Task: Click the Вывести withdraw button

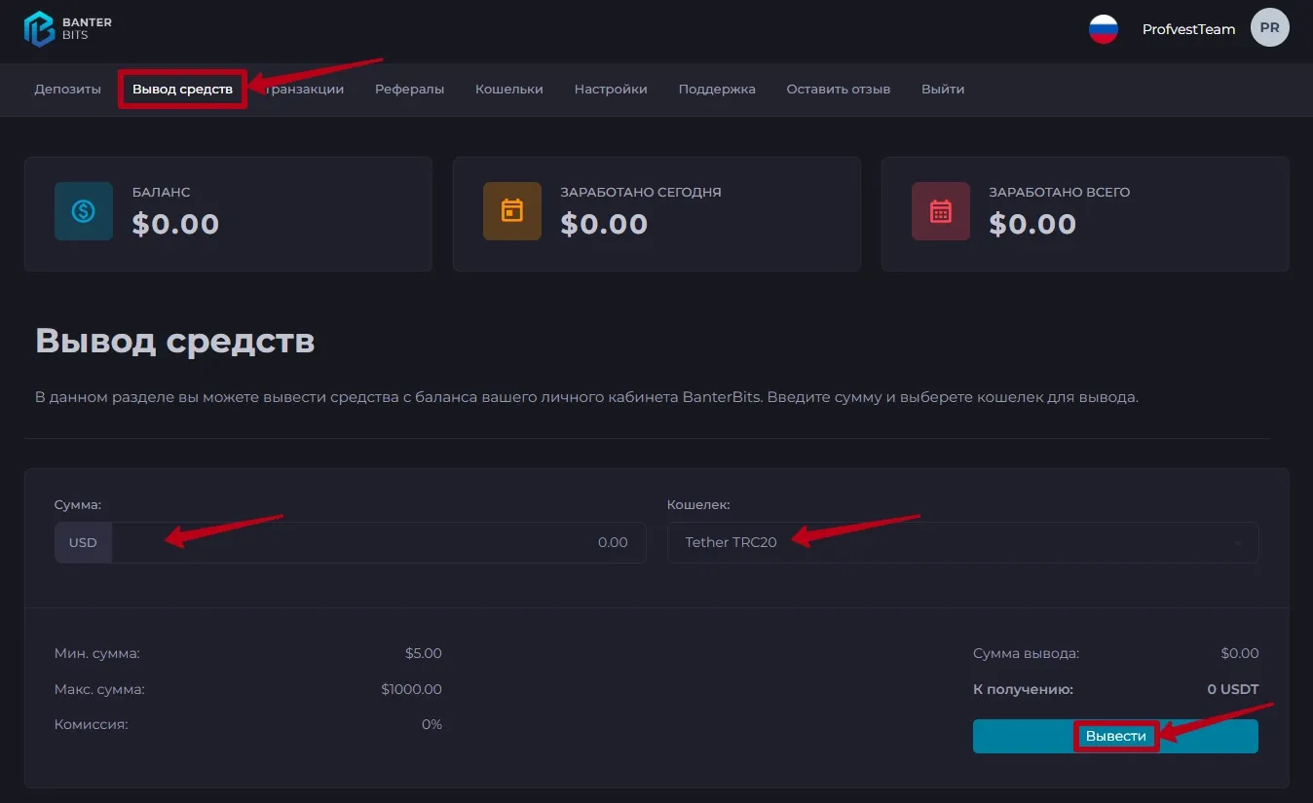Action: (1115, 736)
